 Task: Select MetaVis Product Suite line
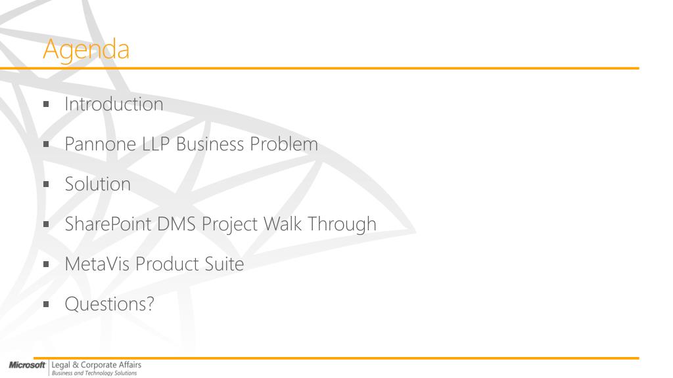[x=154, y=264]
